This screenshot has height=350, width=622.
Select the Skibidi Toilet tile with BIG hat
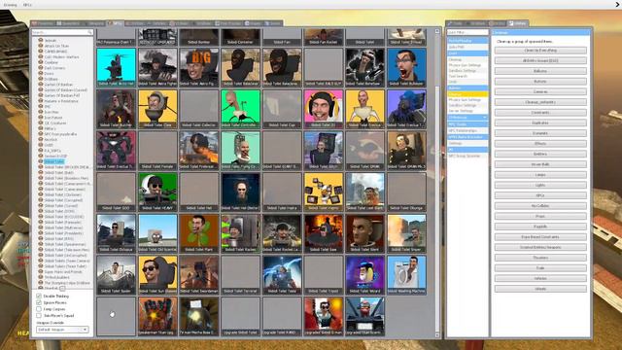coord(198,67)
